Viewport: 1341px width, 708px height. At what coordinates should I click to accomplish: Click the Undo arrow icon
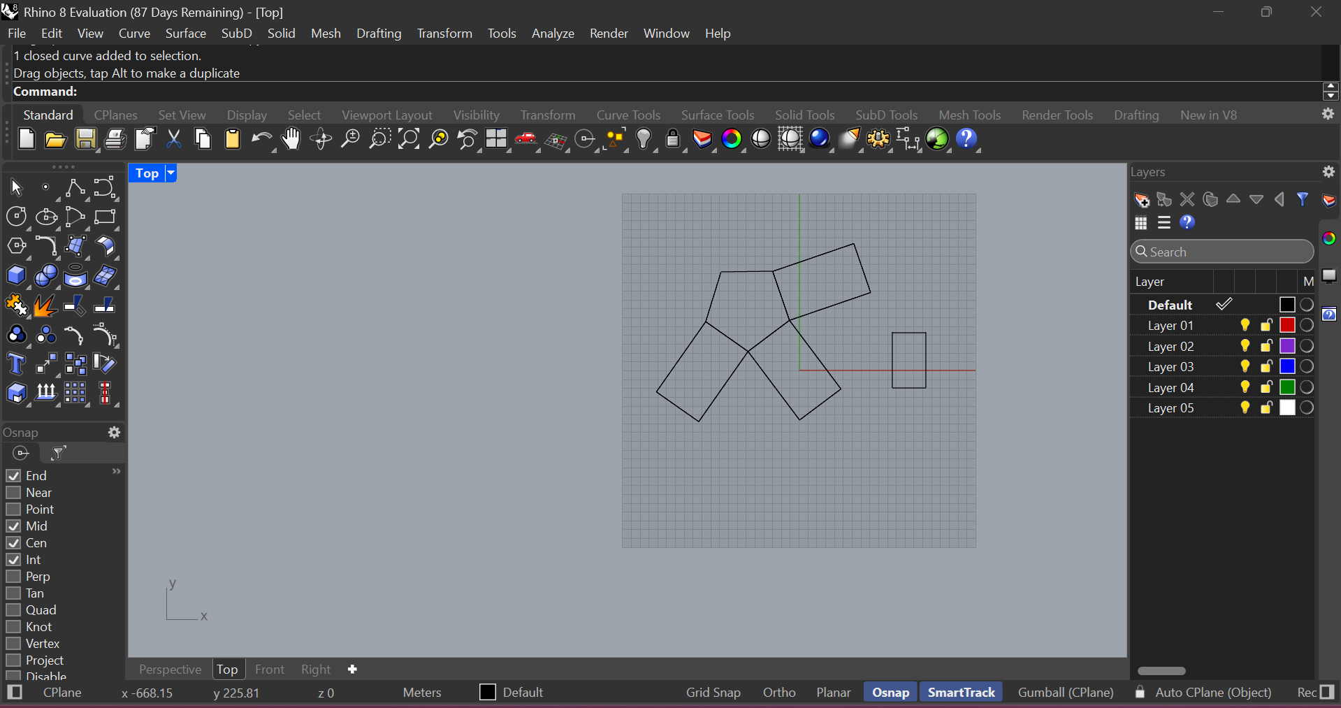pos(261,140)
